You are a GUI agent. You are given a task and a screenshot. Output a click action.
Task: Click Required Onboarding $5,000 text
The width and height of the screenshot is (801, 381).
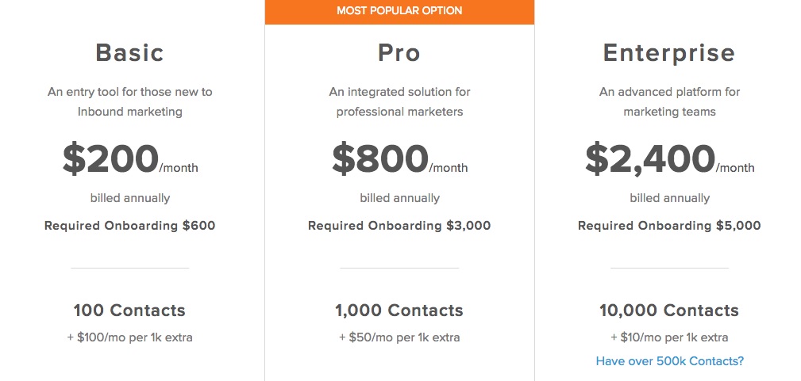point(669,226)
